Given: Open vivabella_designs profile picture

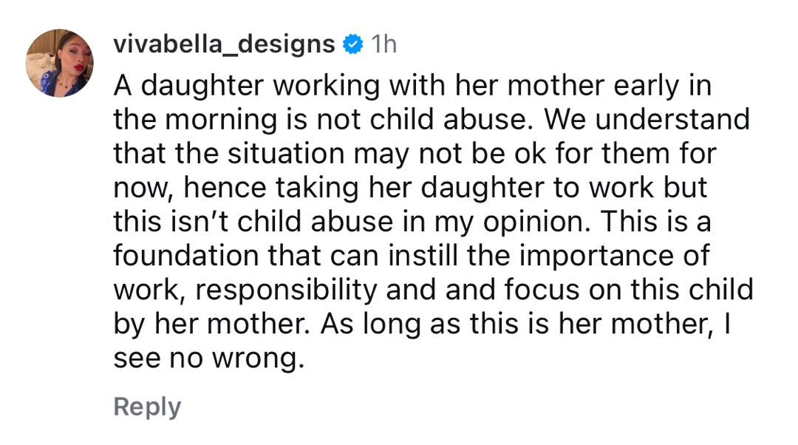Looking at the screenshot, I should (60, 64).
